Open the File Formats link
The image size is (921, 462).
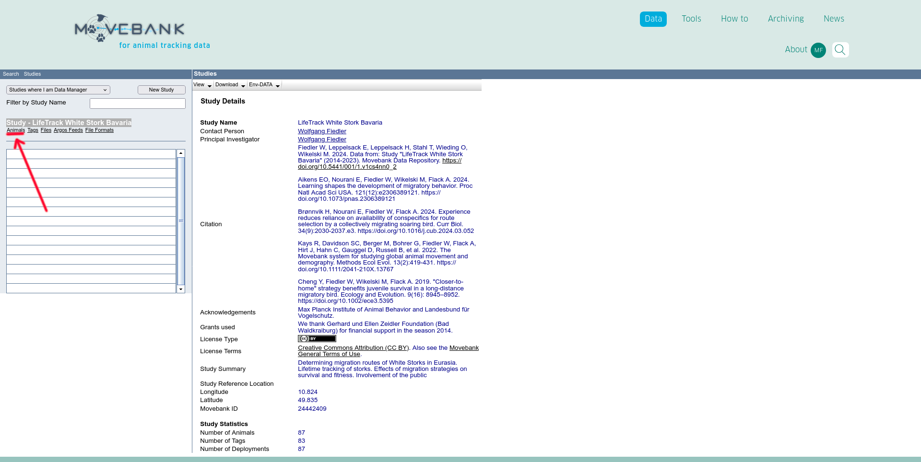(x=99, y=130)
